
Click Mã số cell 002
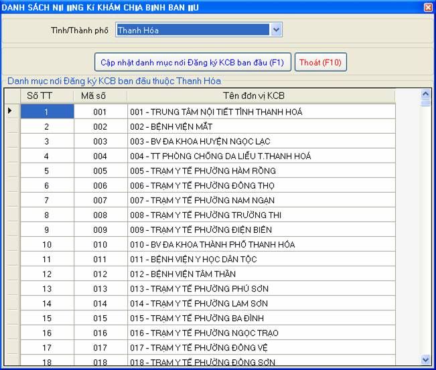coord(100,126)
